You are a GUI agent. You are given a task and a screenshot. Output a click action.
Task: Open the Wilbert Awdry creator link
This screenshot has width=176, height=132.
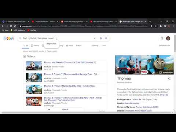pyautogui.click(x=146, y=111)
